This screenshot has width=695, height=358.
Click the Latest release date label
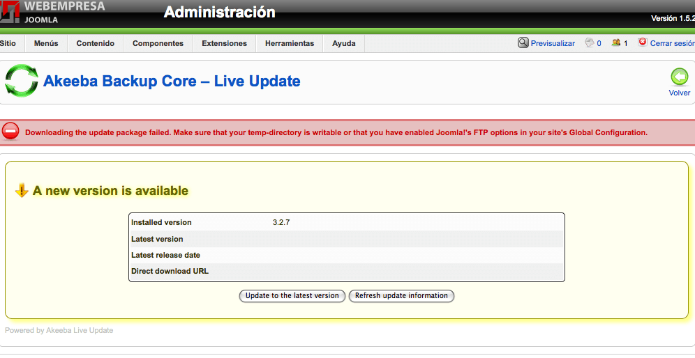pos(165,255)
